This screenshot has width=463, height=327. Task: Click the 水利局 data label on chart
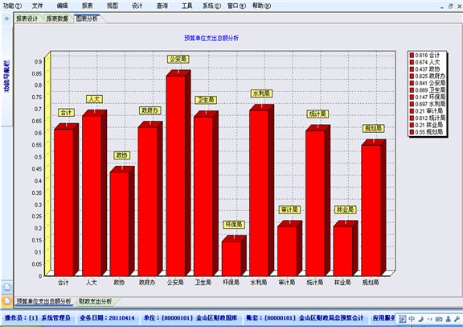(x=261, y=93)
